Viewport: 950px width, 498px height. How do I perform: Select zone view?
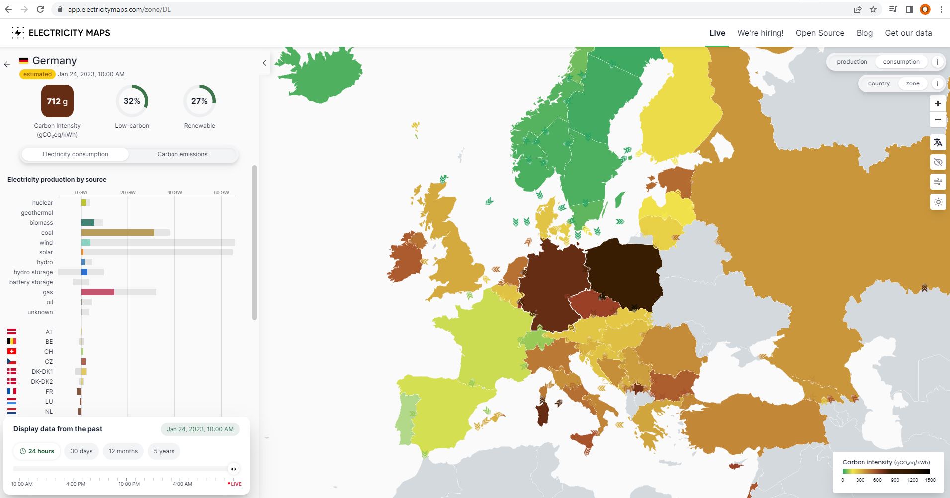coord(913,83)
